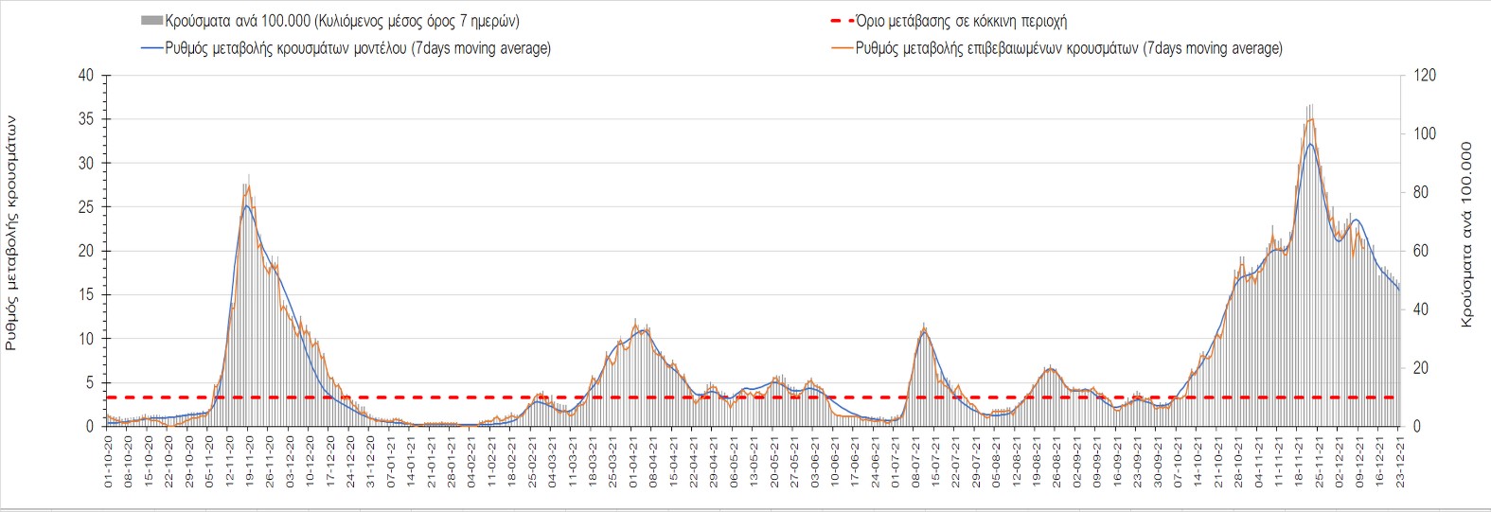Click left axis title 'Ρυθμός μεταβολής κρουσμάτων'
This screenshot has width=1491, height=512.
point(11,233)
